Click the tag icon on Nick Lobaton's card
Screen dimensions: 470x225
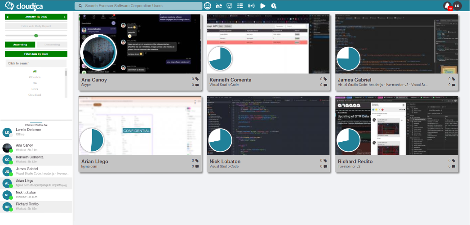click(325, 161)
